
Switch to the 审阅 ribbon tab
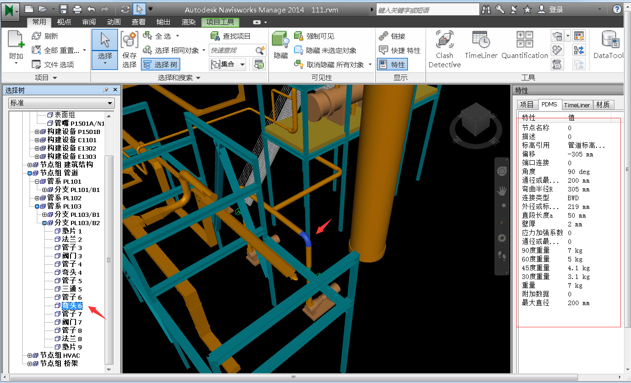pos(89,22)
